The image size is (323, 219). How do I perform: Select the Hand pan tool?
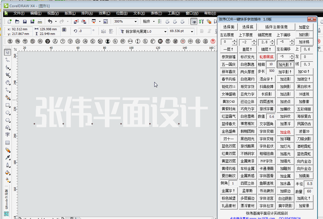click(8, 83)
